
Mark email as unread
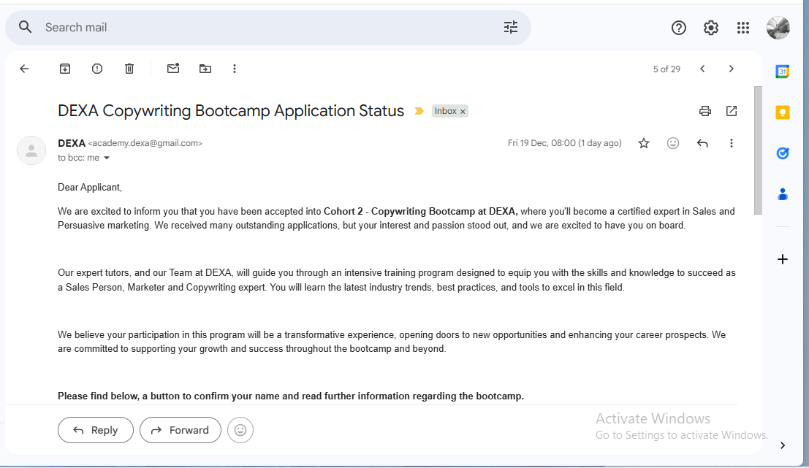(173, 68)
